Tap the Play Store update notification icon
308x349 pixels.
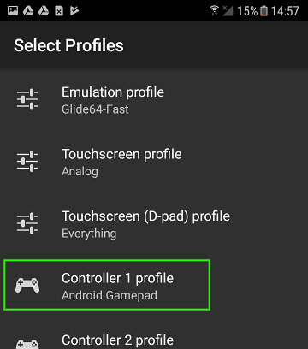[x=74, y=11]
